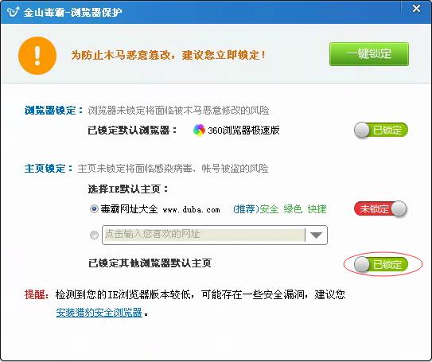Click the (推荐)安全 绿色 快捷 text

280,209
